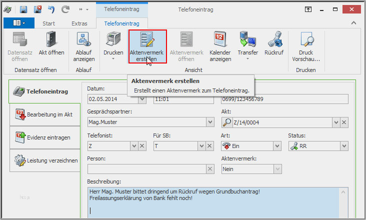The width and height of the screenshot is (366, 220).
Task: Click Aktenvermerk erstellen button
Action: click(x=147, y=46)
